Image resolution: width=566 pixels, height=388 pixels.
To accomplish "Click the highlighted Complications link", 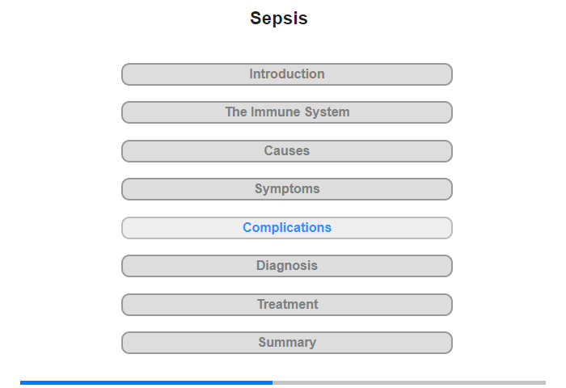I will point(287,228).
